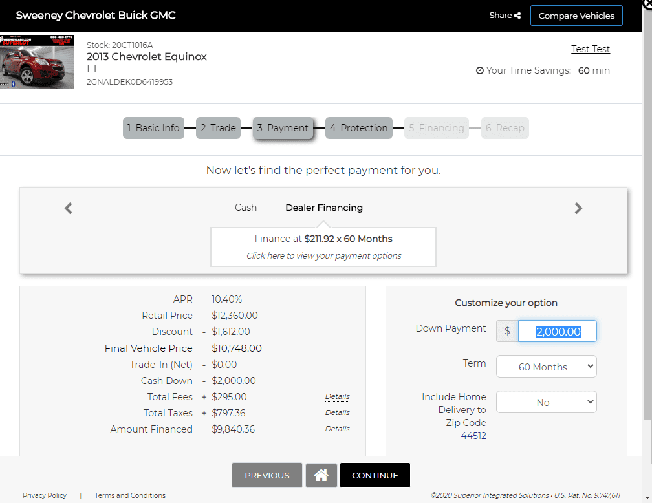Click the 2013 Chevrolet Equinox title
Viewport: 652px width, 503px height.
[146, 56]
